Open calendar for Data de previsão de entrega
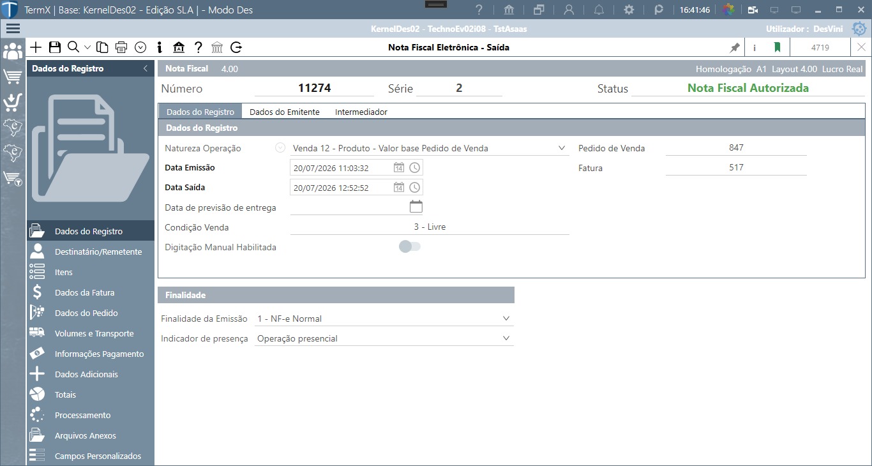The image size is (872, 466). pyautogui.click(x=416, y=207)
